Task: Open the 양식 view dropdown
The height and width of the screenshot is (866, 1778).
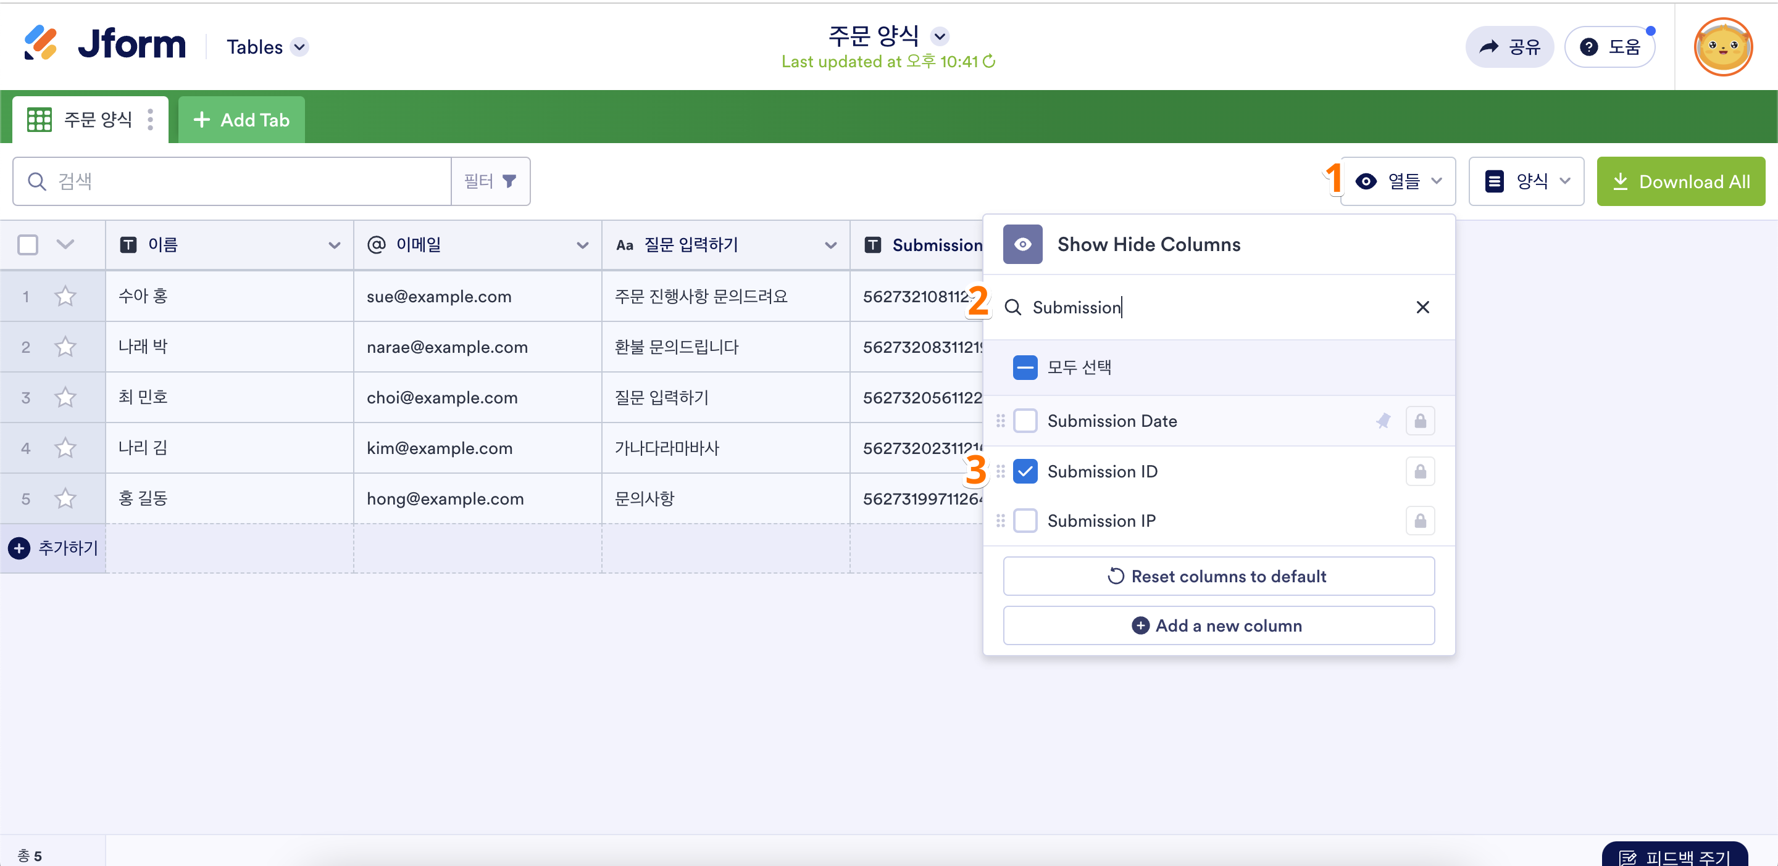Action: pyautogui.click(x=1526, y=181)
